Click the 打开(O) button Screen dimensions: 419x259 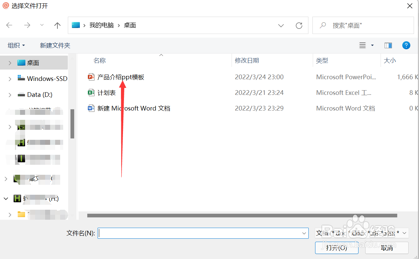tap(336, 248)
